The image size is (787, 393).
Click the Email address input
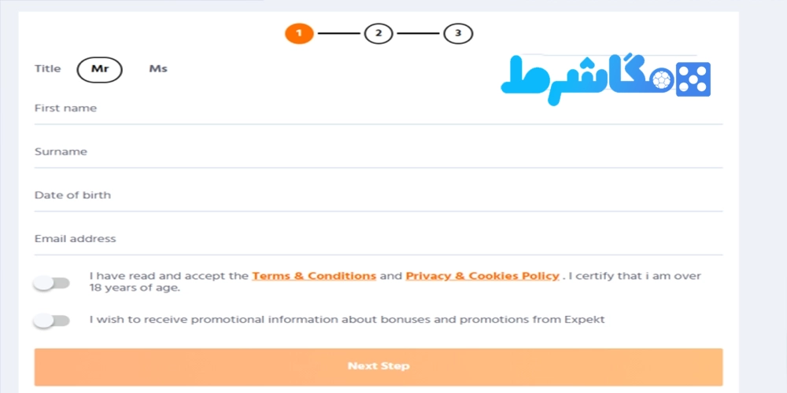click(x=379, y=240)
